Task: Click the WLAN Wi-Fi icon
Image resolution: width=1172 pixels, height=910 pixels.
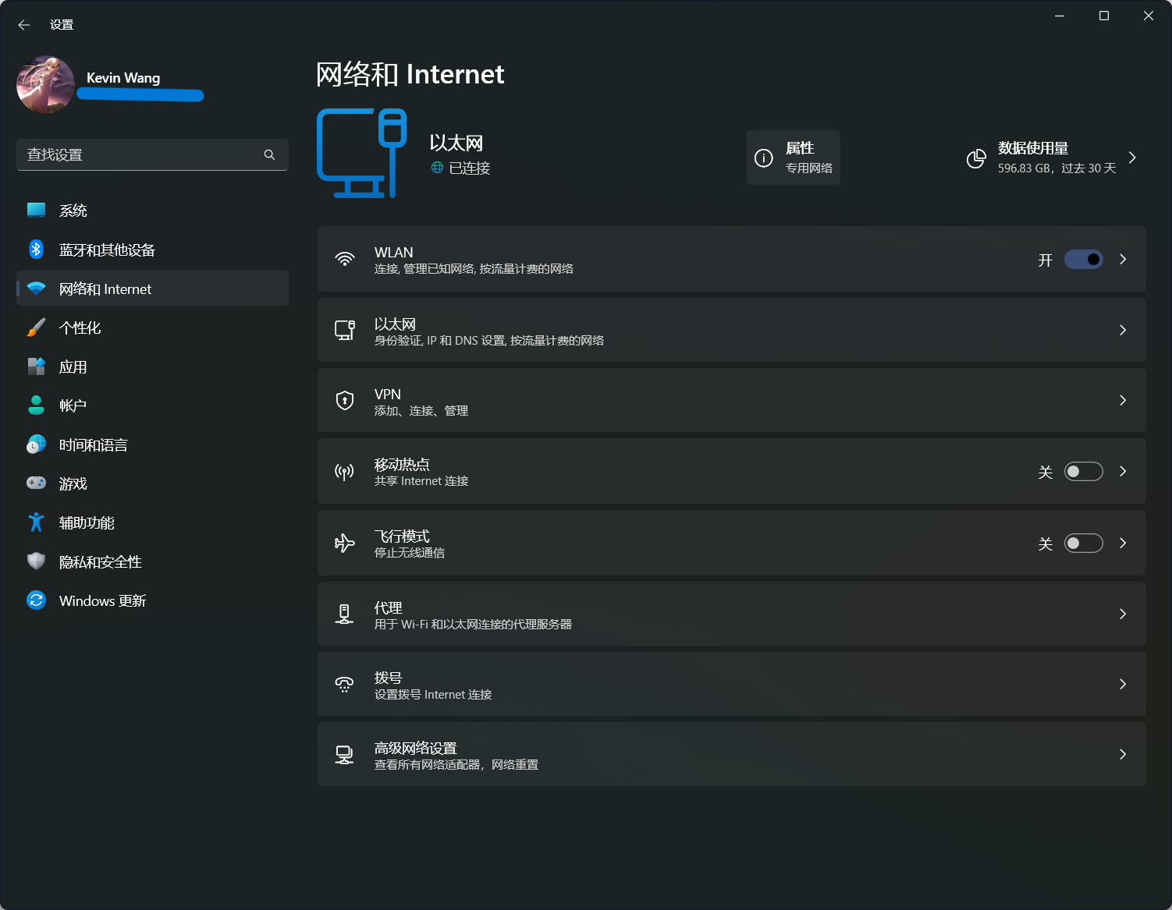Action: pyautogui.click(x=344, y=259)
